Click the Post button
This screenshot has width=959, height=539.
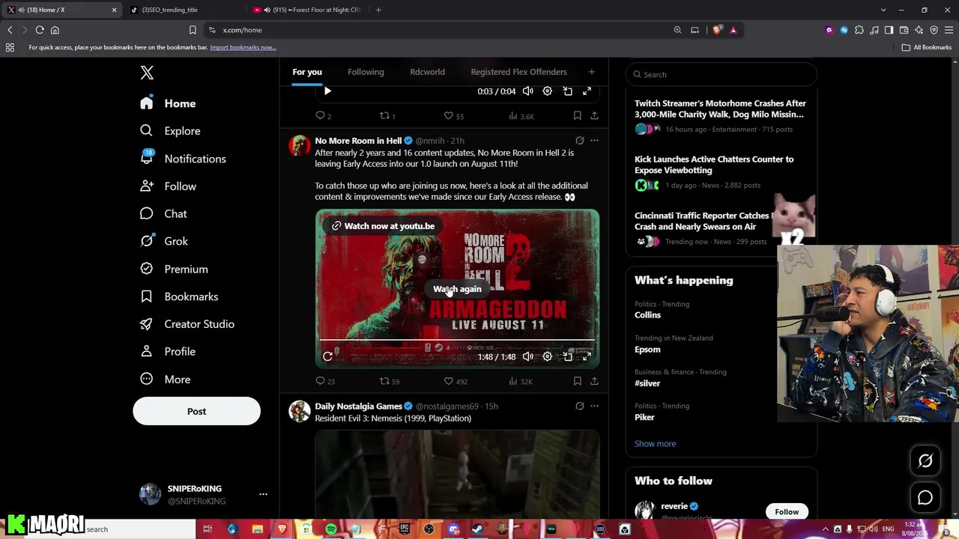[196, 412]
